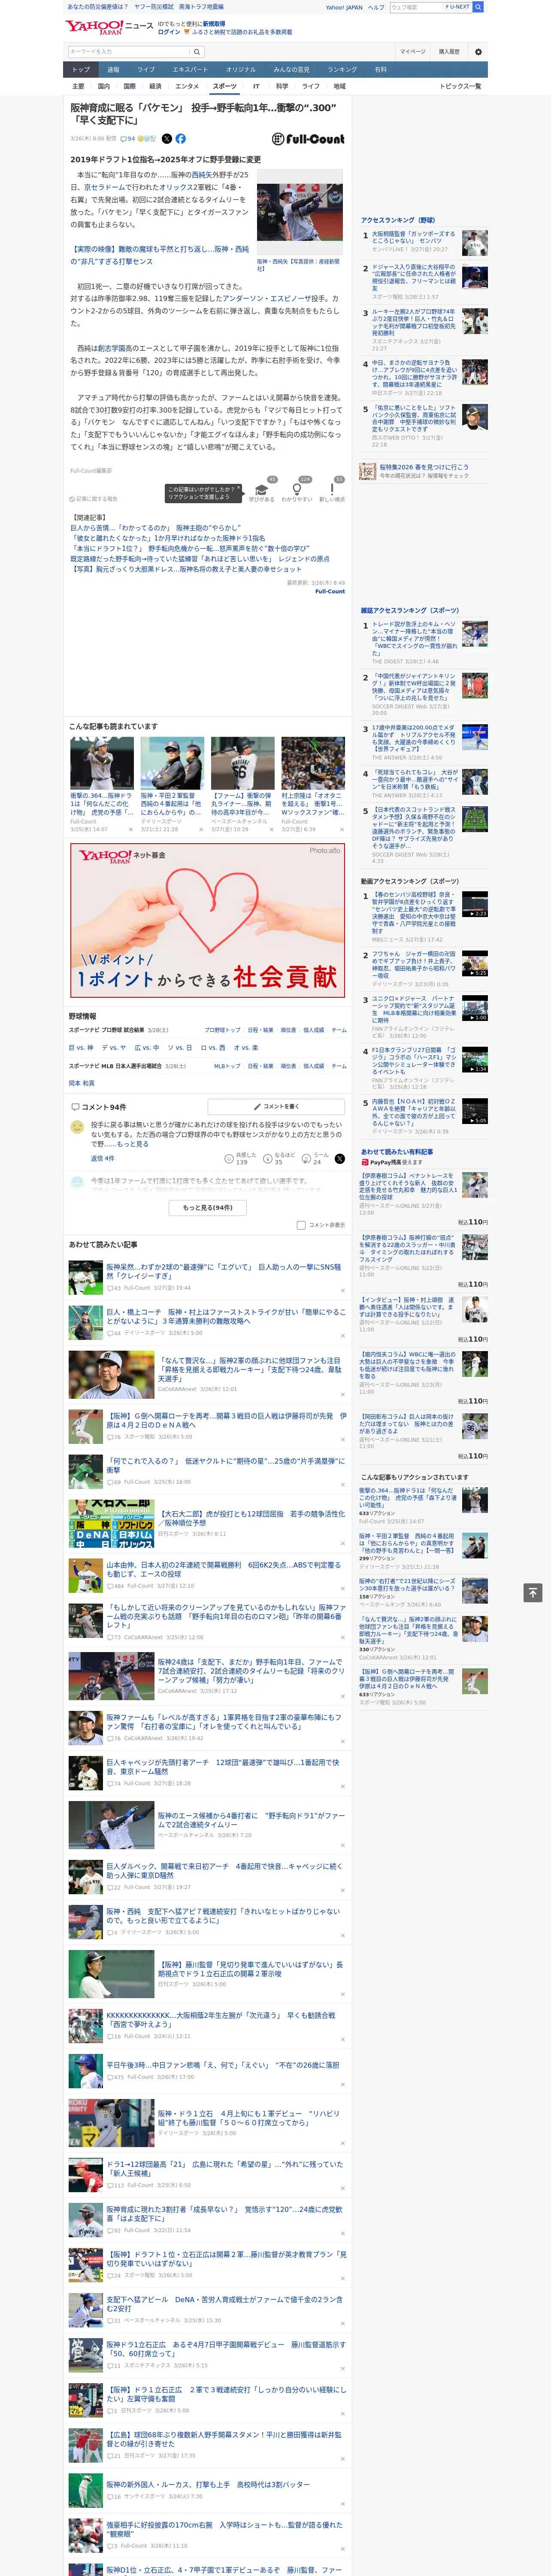Image resolution: width=551 pixels, height=2576 pixels.
Task: Share article on Facebook icon
Action: pos(181,139)
